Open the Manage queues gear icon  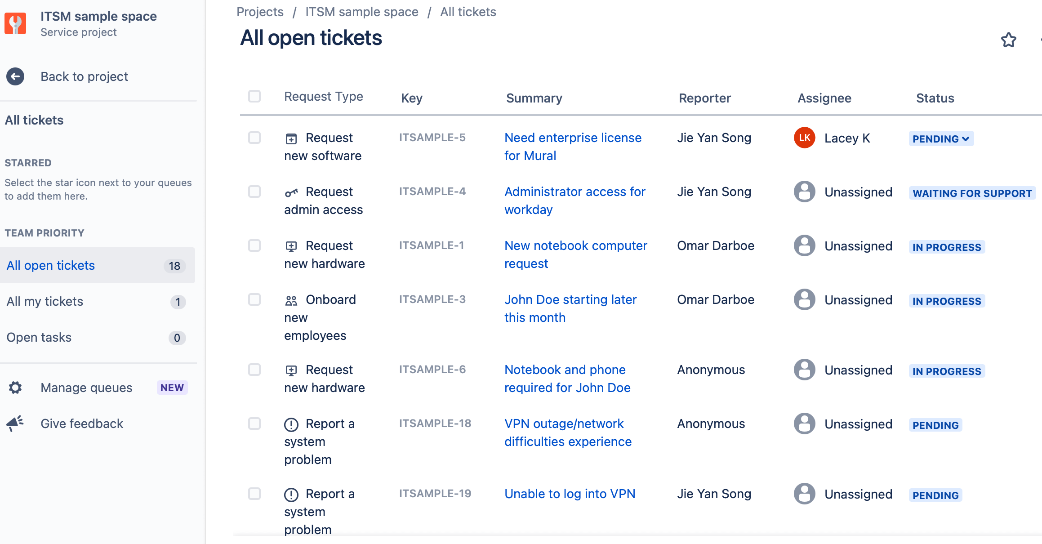click(15, 388)
